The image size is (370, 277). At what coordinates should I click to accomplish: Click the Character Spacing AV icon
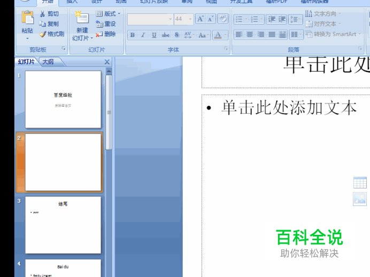pos(188,35)
